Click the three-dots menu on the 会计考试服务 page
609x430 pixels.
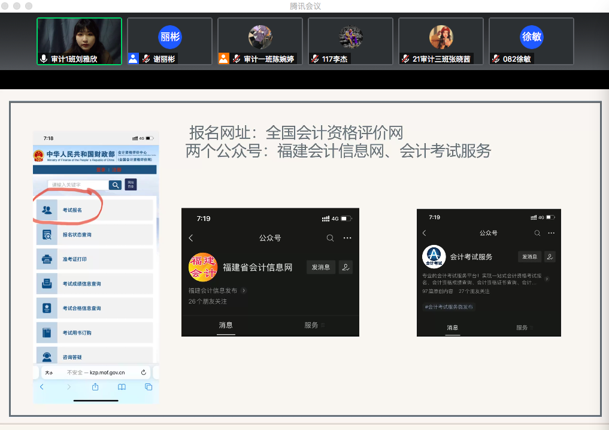(552, 233)
